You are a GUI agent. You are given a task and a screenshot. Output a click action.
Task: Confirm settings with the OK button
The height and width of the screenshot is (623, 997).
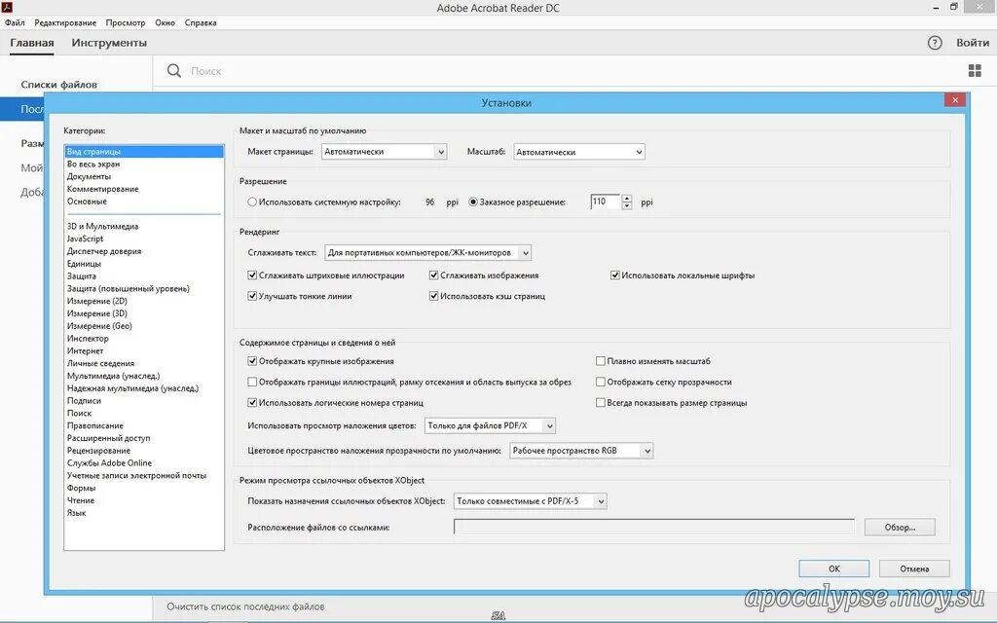(x=834, y=568)
